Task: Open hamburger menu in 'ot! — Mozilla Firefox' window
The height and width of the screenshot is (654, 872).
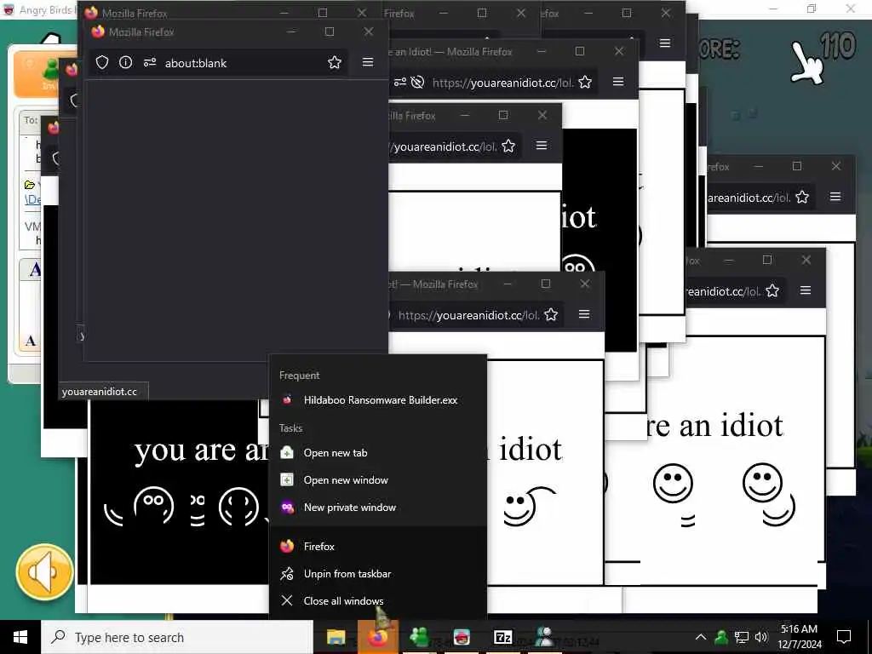Action: click(584, 314)
